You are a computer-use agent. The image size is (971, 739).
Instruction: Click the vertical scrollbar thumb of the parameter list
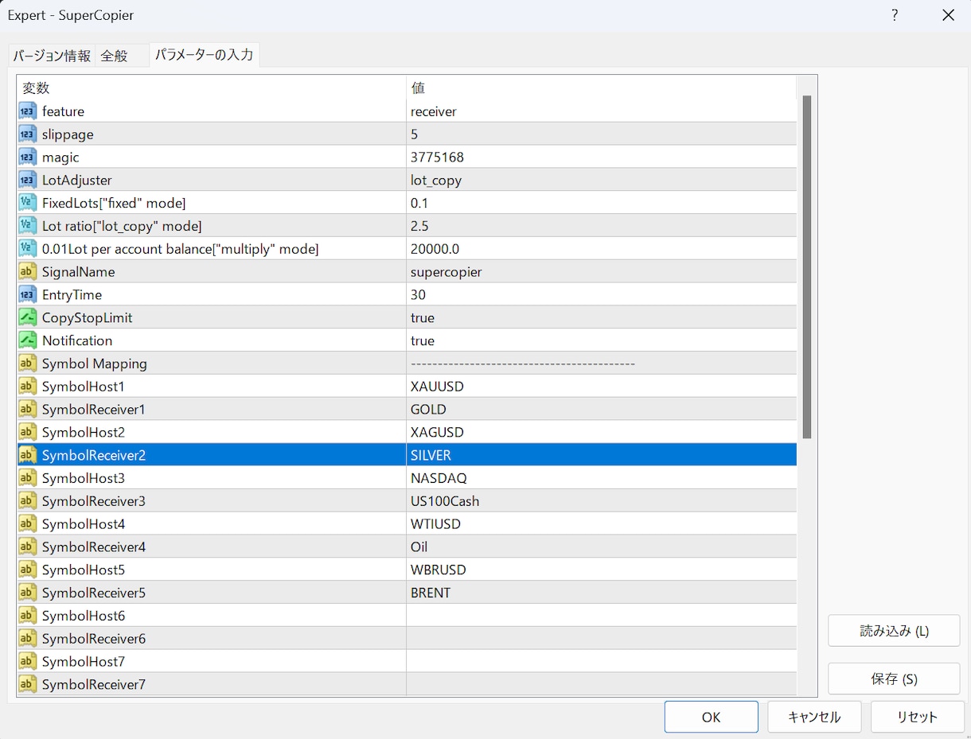[x=807, y=267]
